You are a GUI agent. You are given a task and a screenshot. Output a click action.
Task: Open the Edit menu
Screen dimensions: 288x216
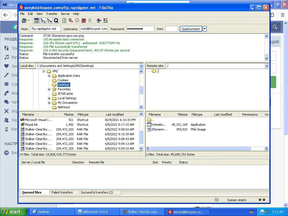(30, 14)
